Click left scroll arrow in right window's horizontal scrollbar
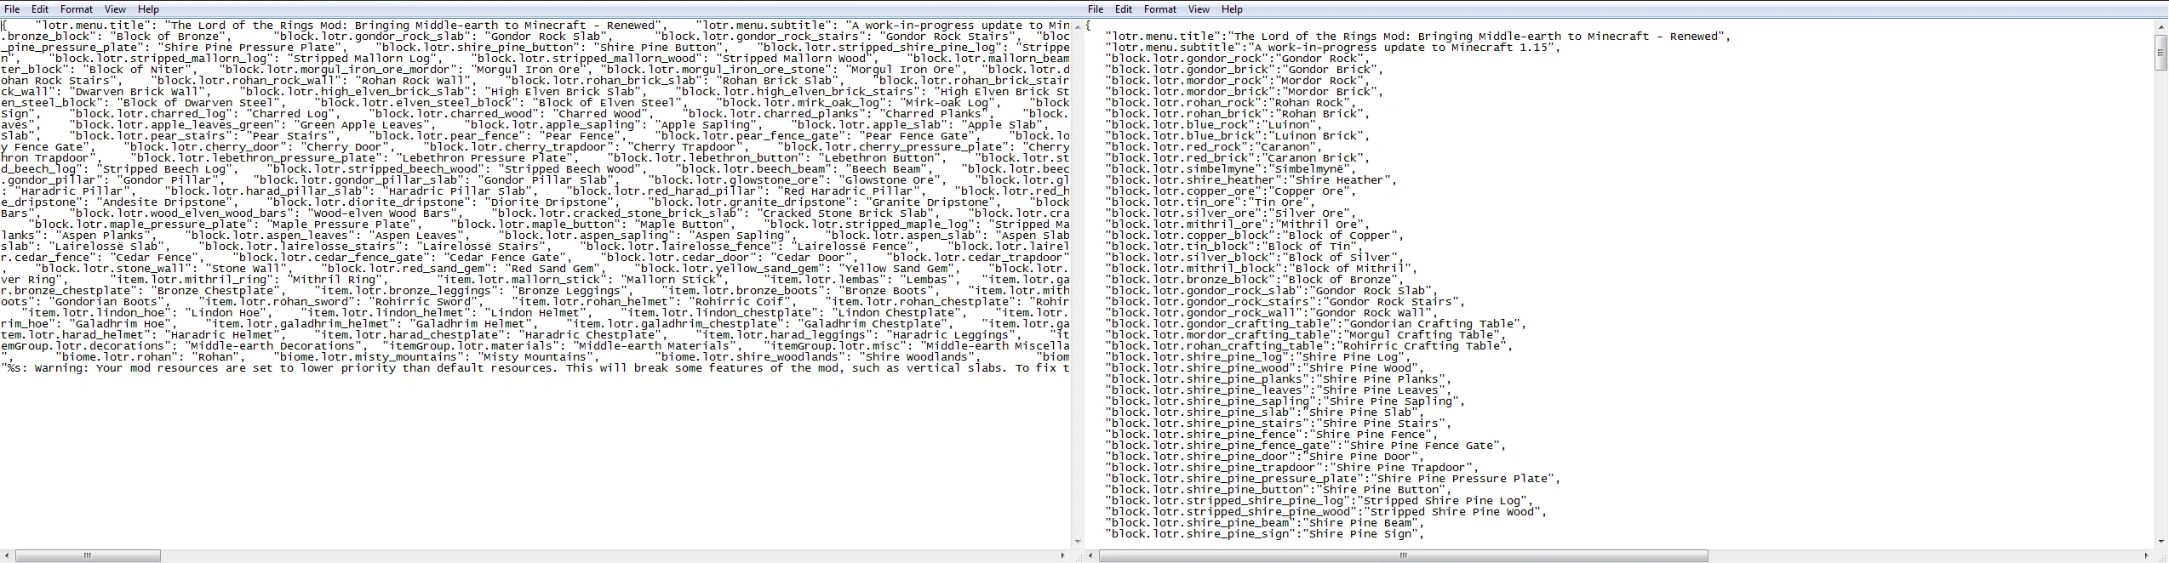This screenshot has width=2169, height=563. pyautogui.click(x=1091, y=555)
